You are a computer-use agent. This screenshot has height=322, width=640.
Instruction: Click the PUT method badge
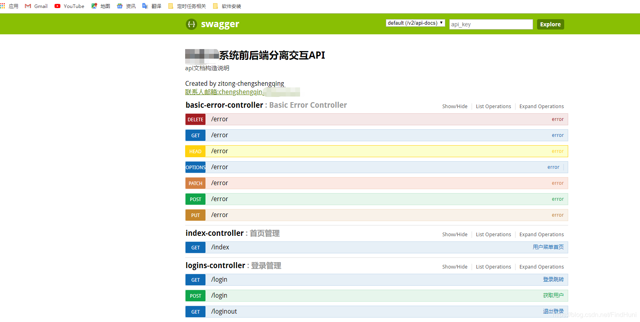[196, 215]
